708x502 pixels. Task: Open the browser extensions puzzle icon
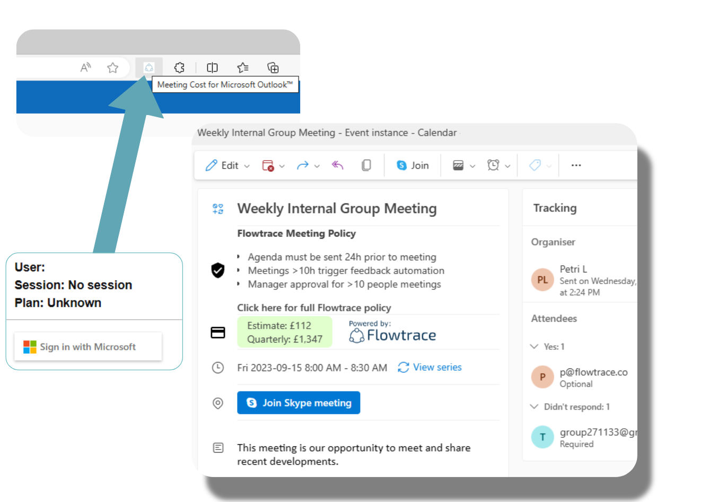click(179, 67)
